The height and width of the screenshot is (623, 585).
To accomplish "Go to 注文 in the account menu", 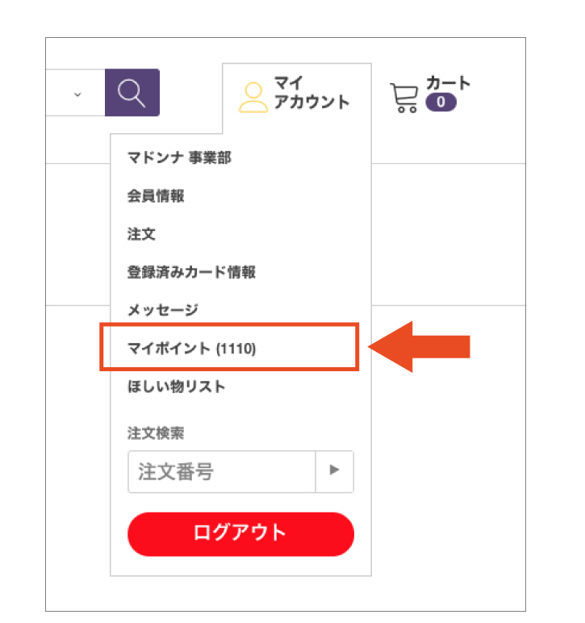I will (x=141, y=234).
